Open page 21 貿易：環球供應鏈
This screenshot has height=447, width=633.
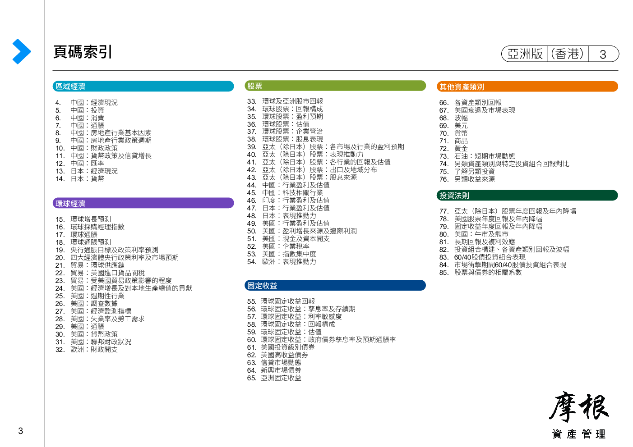coord(90,265)
